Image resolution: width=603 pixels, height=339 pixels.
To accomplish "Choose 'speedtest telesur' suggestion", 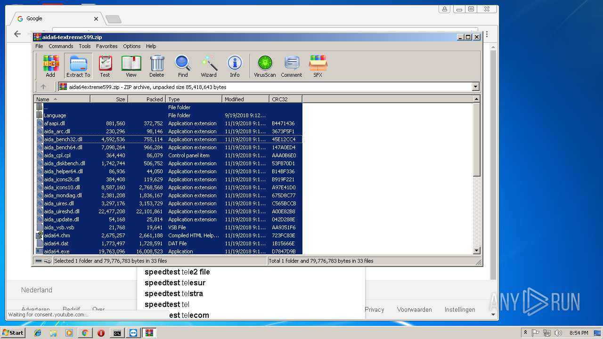I will pyautogui.click(x=175, y=282).
